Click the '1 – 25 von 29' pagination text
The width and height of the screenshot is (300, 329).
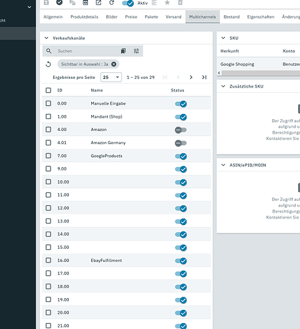(x=140, y=77)
